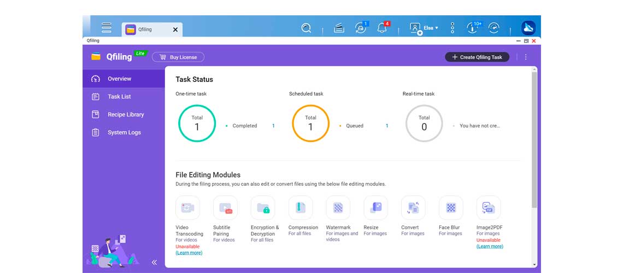Open the Qfiling three-dot options menu
623x273 pixels.
click(x=526, y=57)
